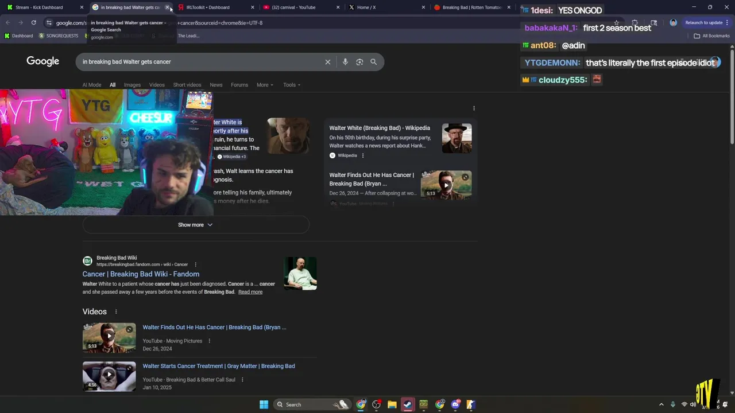Expand AI overview with Show more
Image resolution: width=735 pixels, height=413 pixels.
(x=196, y=225)
